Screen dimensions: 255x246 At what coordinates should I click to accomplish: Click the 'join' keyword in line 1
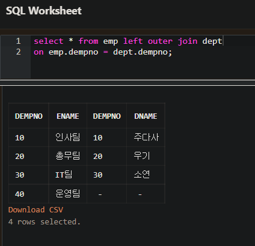(x=188, y=41)
